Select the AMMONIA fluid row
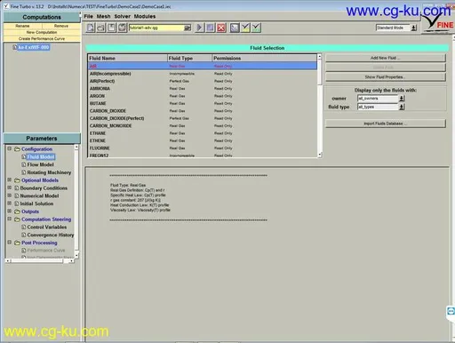 (x=203, y=89)
